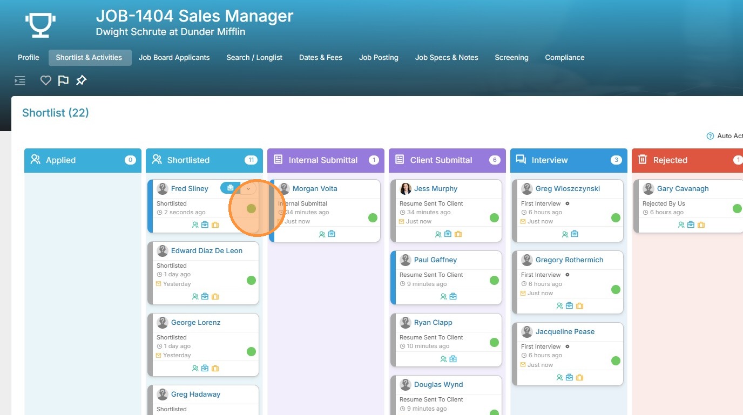Click the trophy job logo icon
This screenshot has height=415, width=743.
tap(40, 25)
